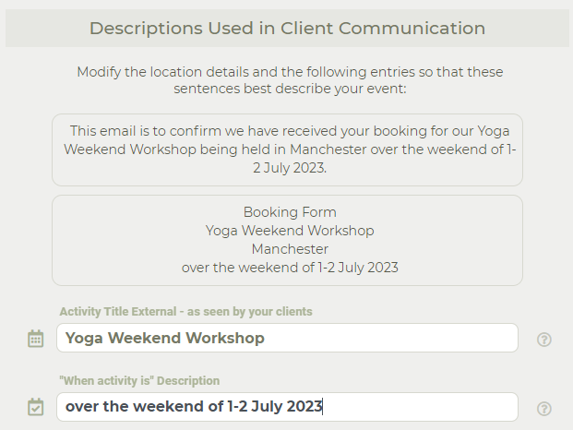Place cursor on 'Yoga' in title field
The width and height of the screenshot is (573, 430).
(x=84, y=339)
